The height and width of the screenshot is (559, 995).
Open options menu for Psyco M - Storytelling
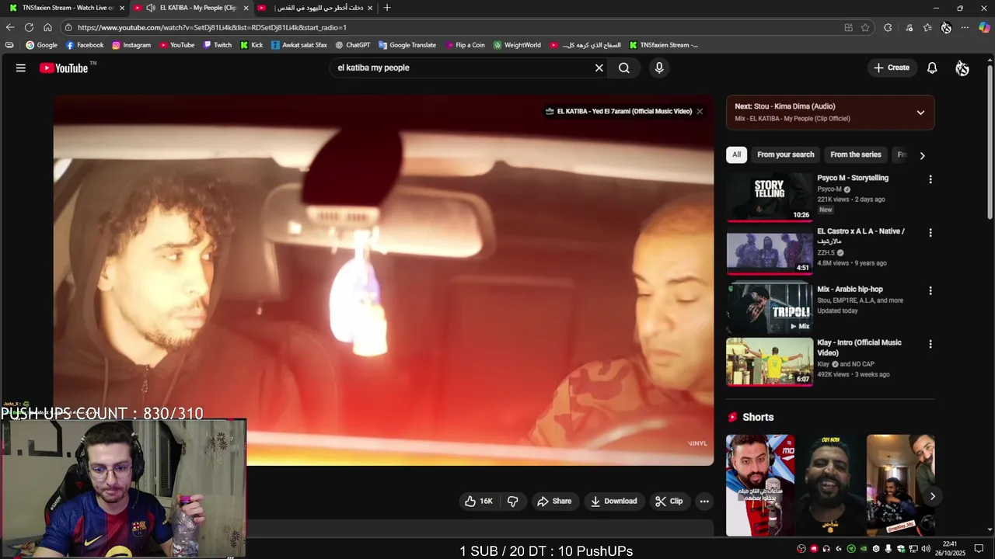[x=930, y=179]
